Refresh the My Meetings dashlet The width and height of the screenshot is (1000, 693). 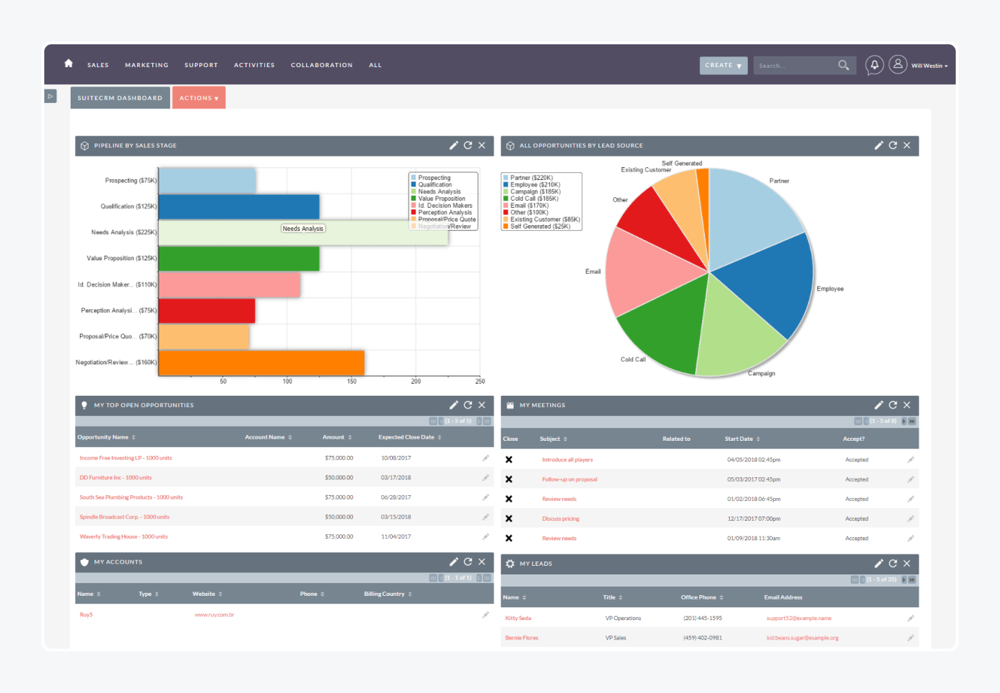[893, 404]
